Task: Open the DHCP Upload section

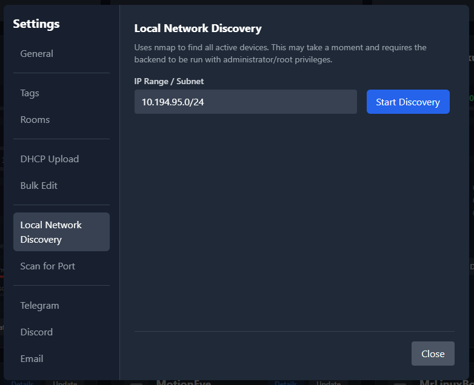Action: [x=50, y=159]
